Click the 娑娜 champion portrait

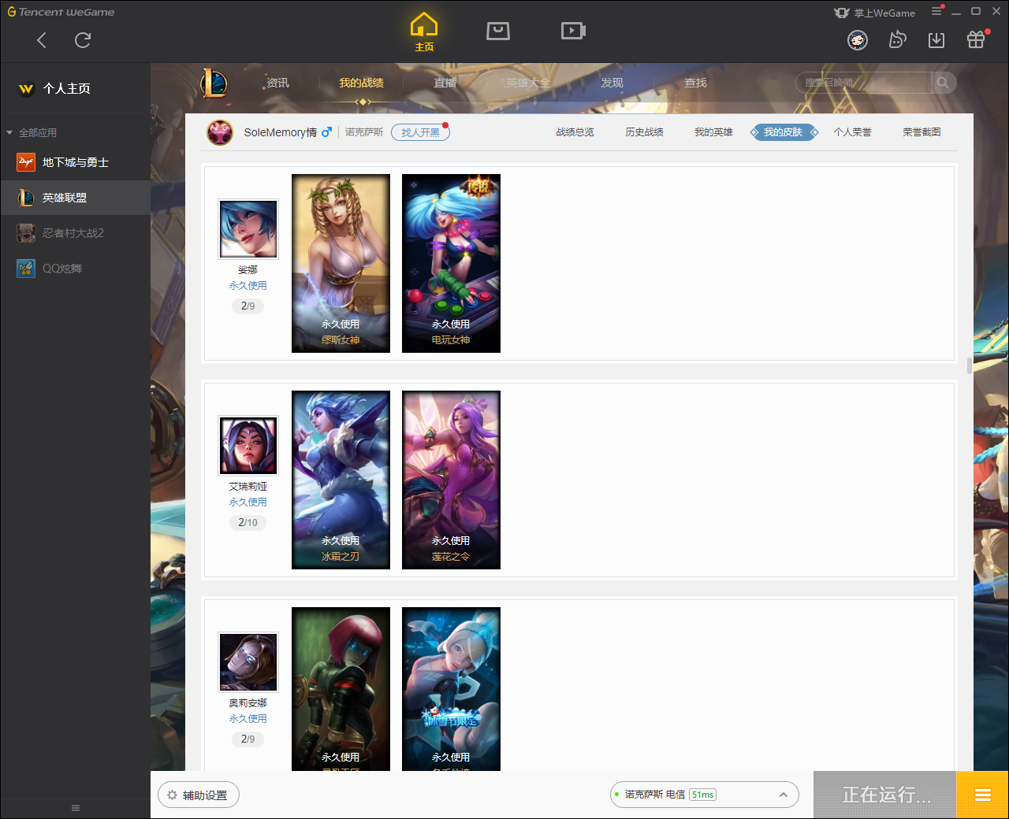pos(248,229)
